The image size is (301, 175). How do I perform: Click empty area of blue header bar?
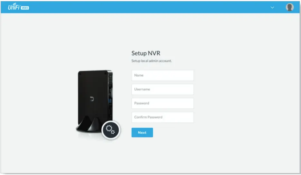click(x=150, y=7)
